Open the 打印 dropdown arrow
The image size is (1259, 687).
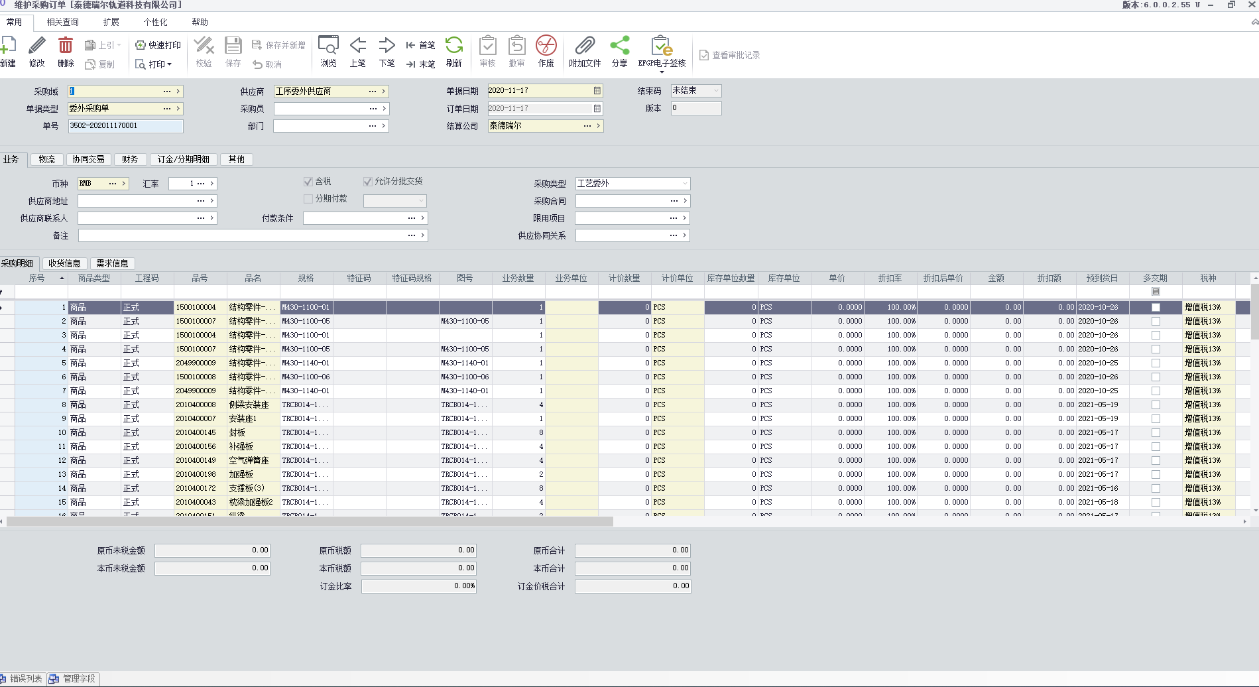(170, 64)
